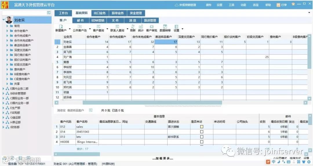Tick 是否来访 checkbox for customer 014
Viewport: 313px width, 166px height.
202,132
